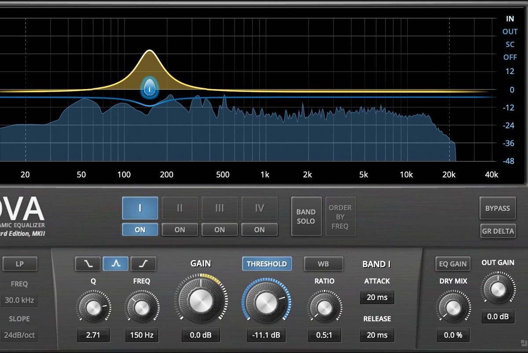Viewport: 528px width, 353px height.
Task: Select the bell filter shape icon
Action: (x=115, y=264)
